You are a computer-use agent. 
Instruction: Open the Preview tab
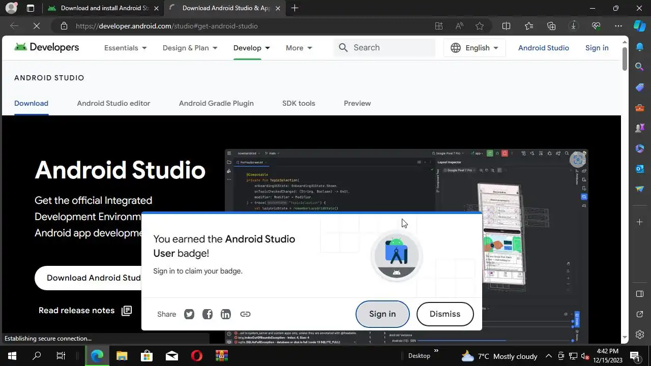coord(357,103)
